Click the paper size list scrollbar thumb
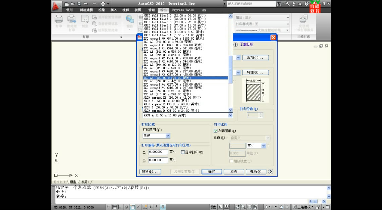Viewport: 382px width, 210px height. point(230,70)
